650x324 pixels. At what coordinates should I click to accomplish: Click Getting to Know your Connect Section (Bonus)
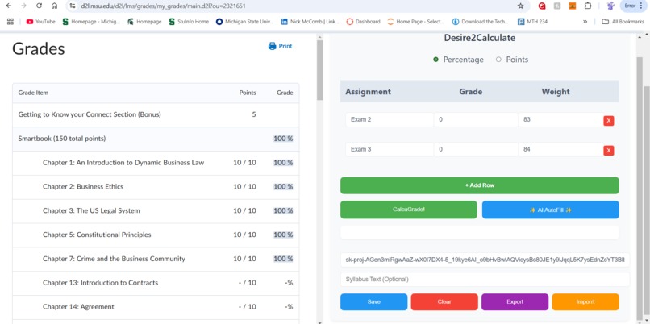tap(90, 114)
